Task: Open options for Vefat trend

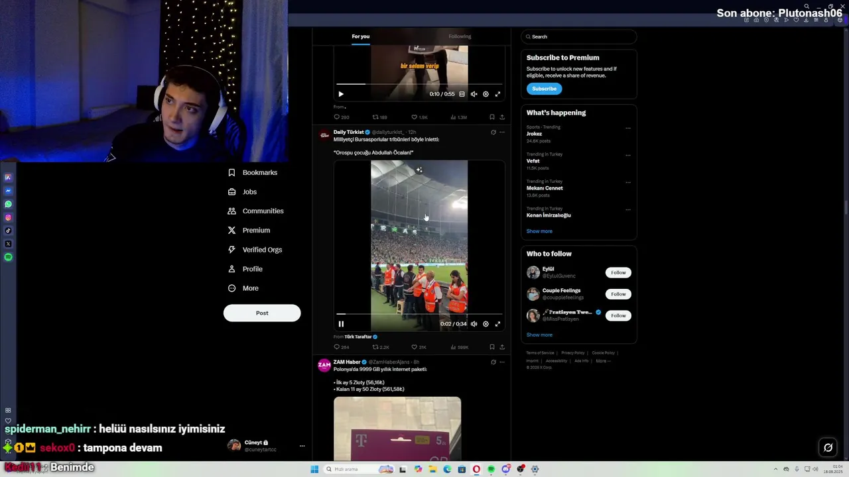Action: (x=628, y=155)
